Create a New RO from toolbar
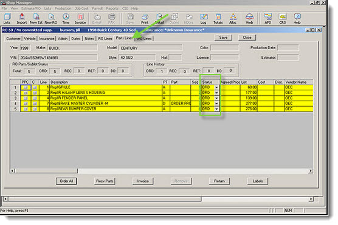Viewport: 338px width, 225px height. coord(51,19)
